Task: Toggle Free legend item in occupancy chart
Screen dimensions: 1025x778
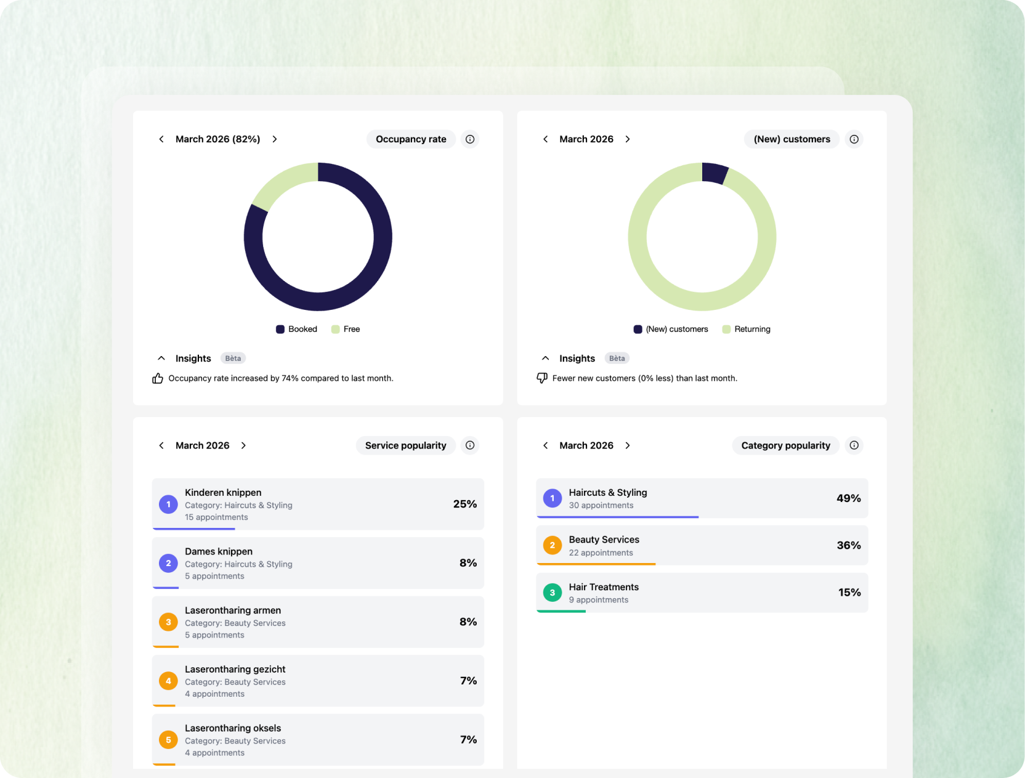Action: pyautogui.click(x=346, y=329)
